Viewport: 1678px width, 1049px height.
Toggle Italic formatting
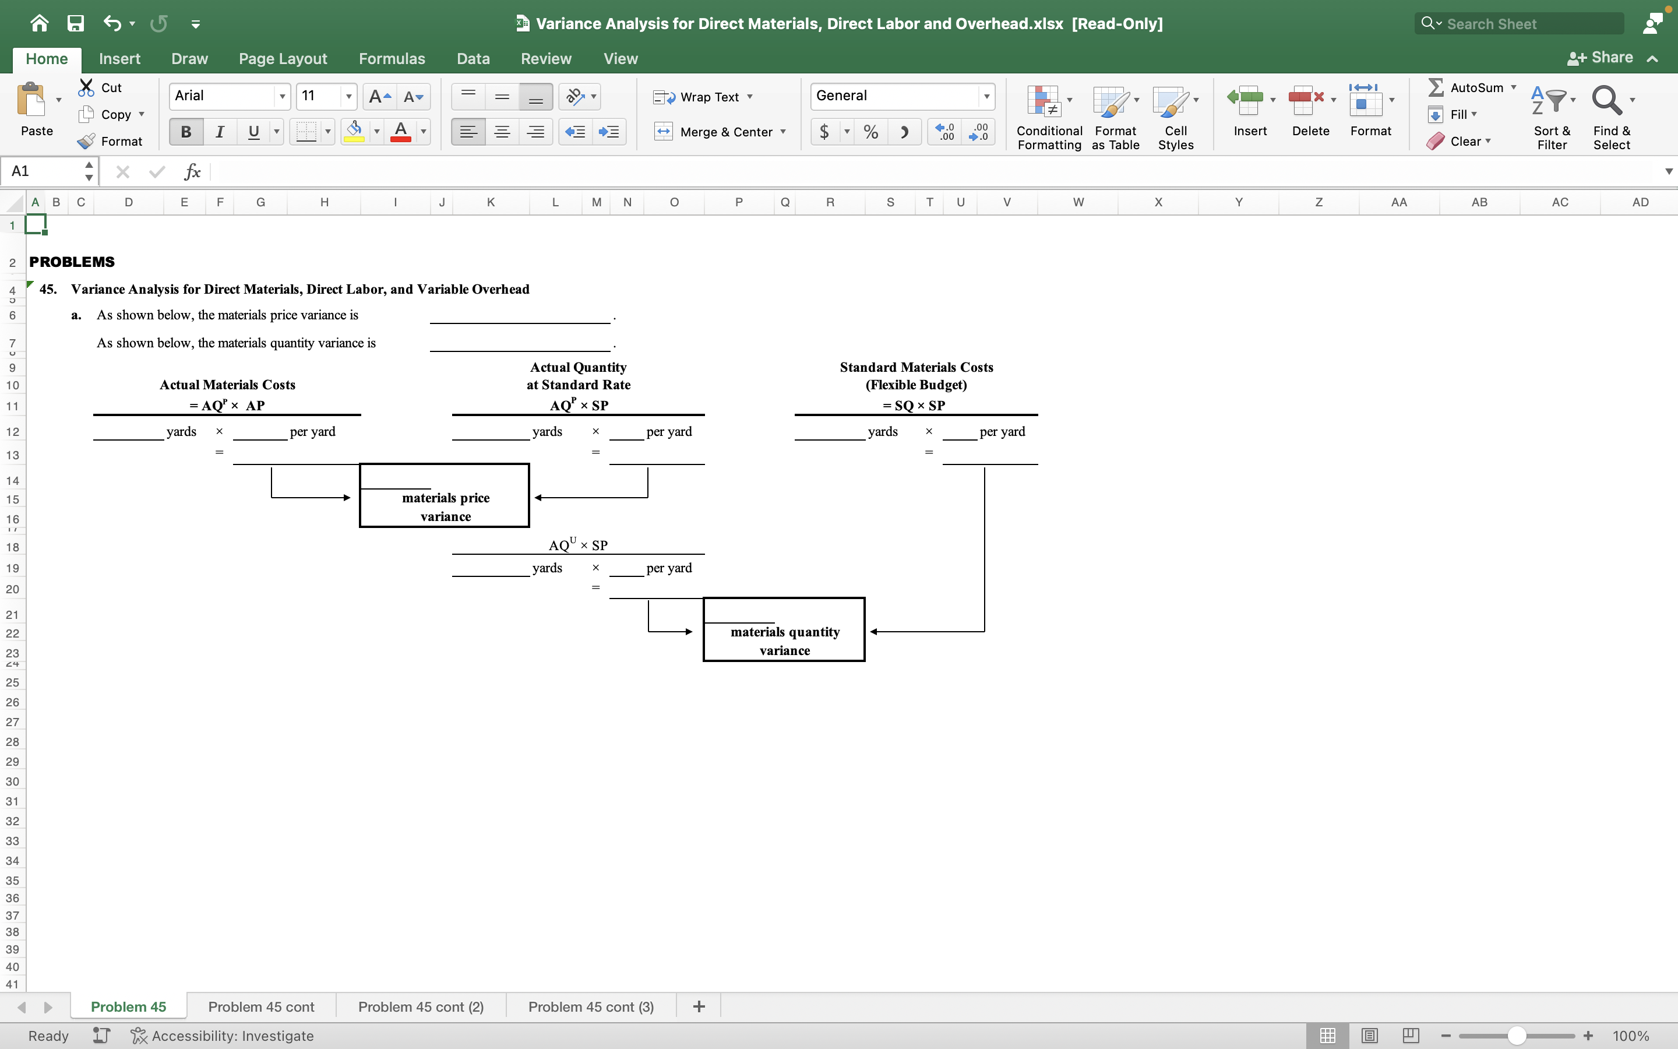pyautogui.click(x=220, y=132)
